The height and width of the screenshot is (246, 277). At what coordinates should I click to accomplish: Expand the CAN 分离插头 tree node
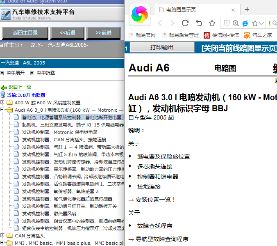coord(2,235)
